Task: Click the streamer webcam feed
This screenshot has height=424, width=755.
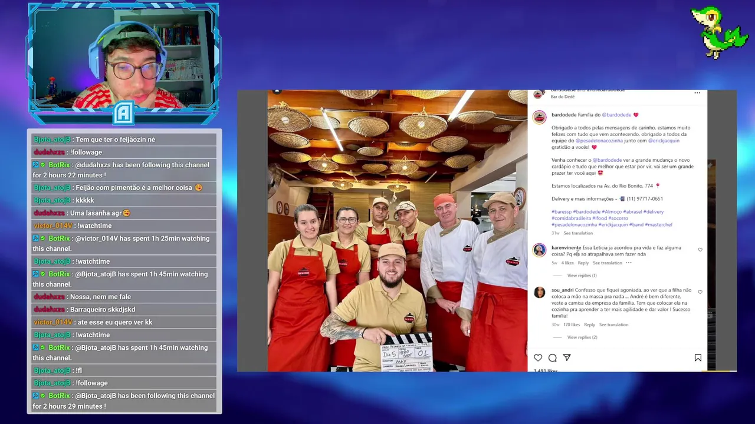Action: pos(123,59)
